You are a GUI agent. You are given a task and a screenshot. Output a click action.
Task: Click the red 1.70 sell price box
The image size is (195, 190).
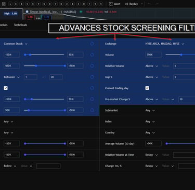[30, 17]
